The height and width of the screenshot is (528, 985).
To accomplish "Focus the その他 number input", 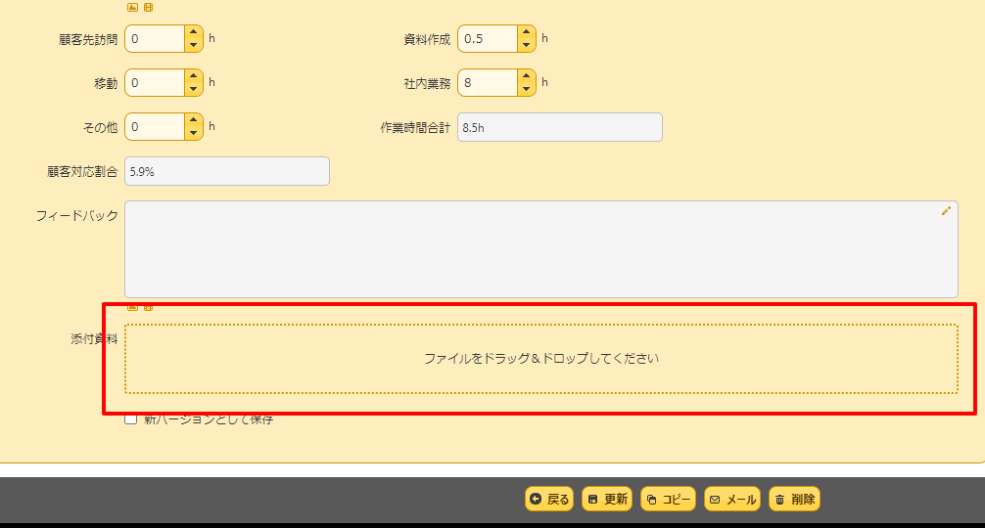I will [155, 127].
